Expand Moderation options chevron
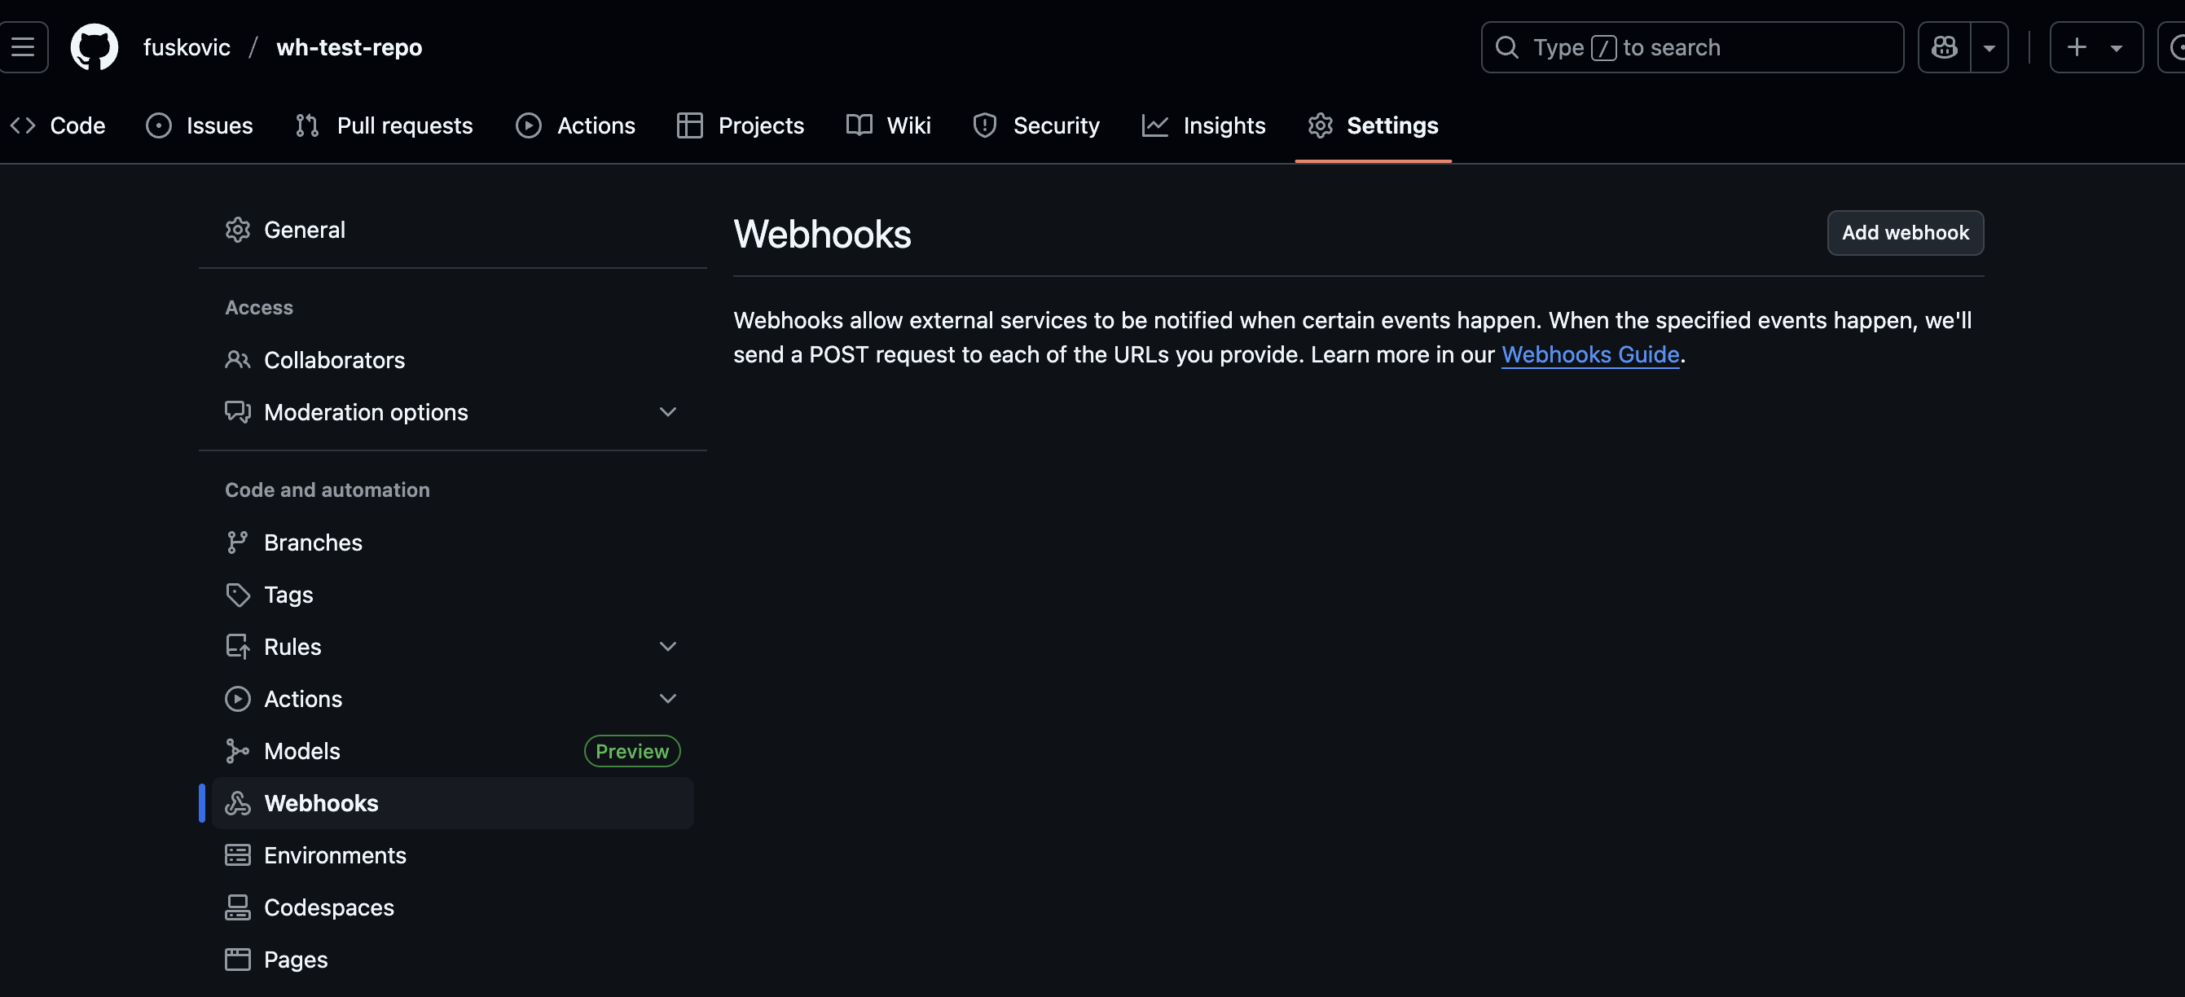This screenshot has width=2185, height=997. (x=667, y=412)
